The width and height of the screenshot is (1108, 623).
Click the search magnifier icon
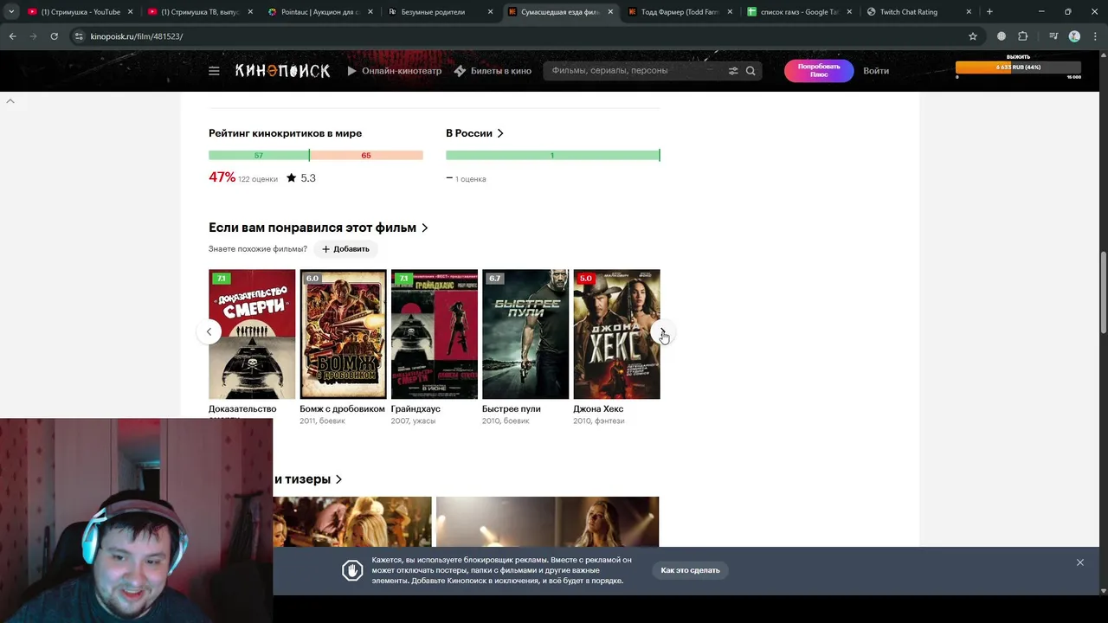pos(750,71)
